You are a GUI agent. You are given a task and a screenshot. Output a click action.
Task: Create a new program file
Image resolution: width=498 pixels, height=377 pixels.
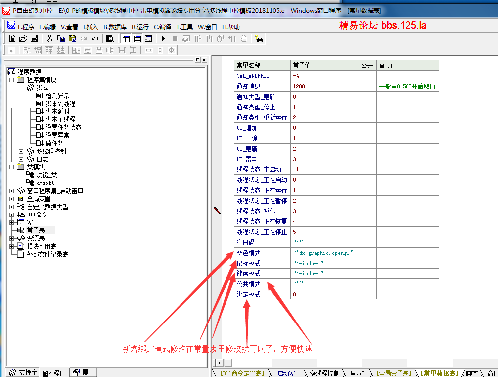(x=12, y=39)
